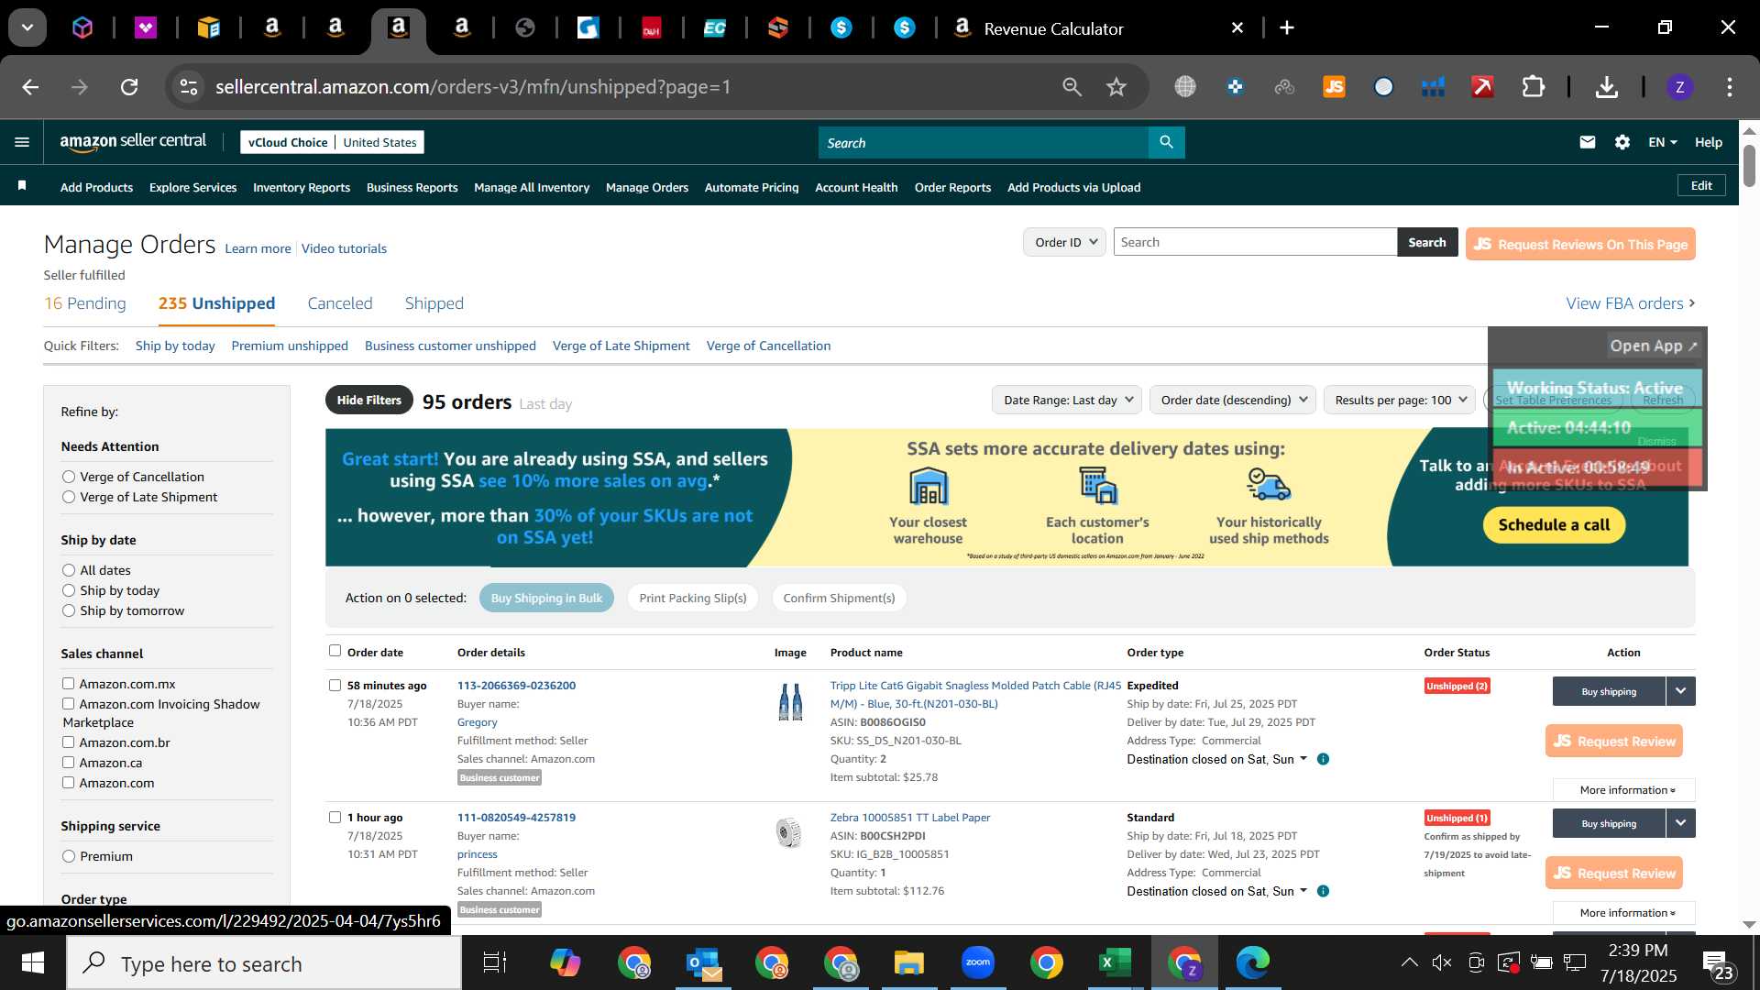This screenshot has width=1760, height=990.
Task: Switch to the 16 Pending tab
Action: [85, 303]
